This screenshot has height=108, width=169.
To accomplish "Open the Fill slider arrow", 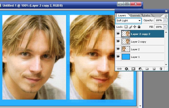I will [165, 27].
